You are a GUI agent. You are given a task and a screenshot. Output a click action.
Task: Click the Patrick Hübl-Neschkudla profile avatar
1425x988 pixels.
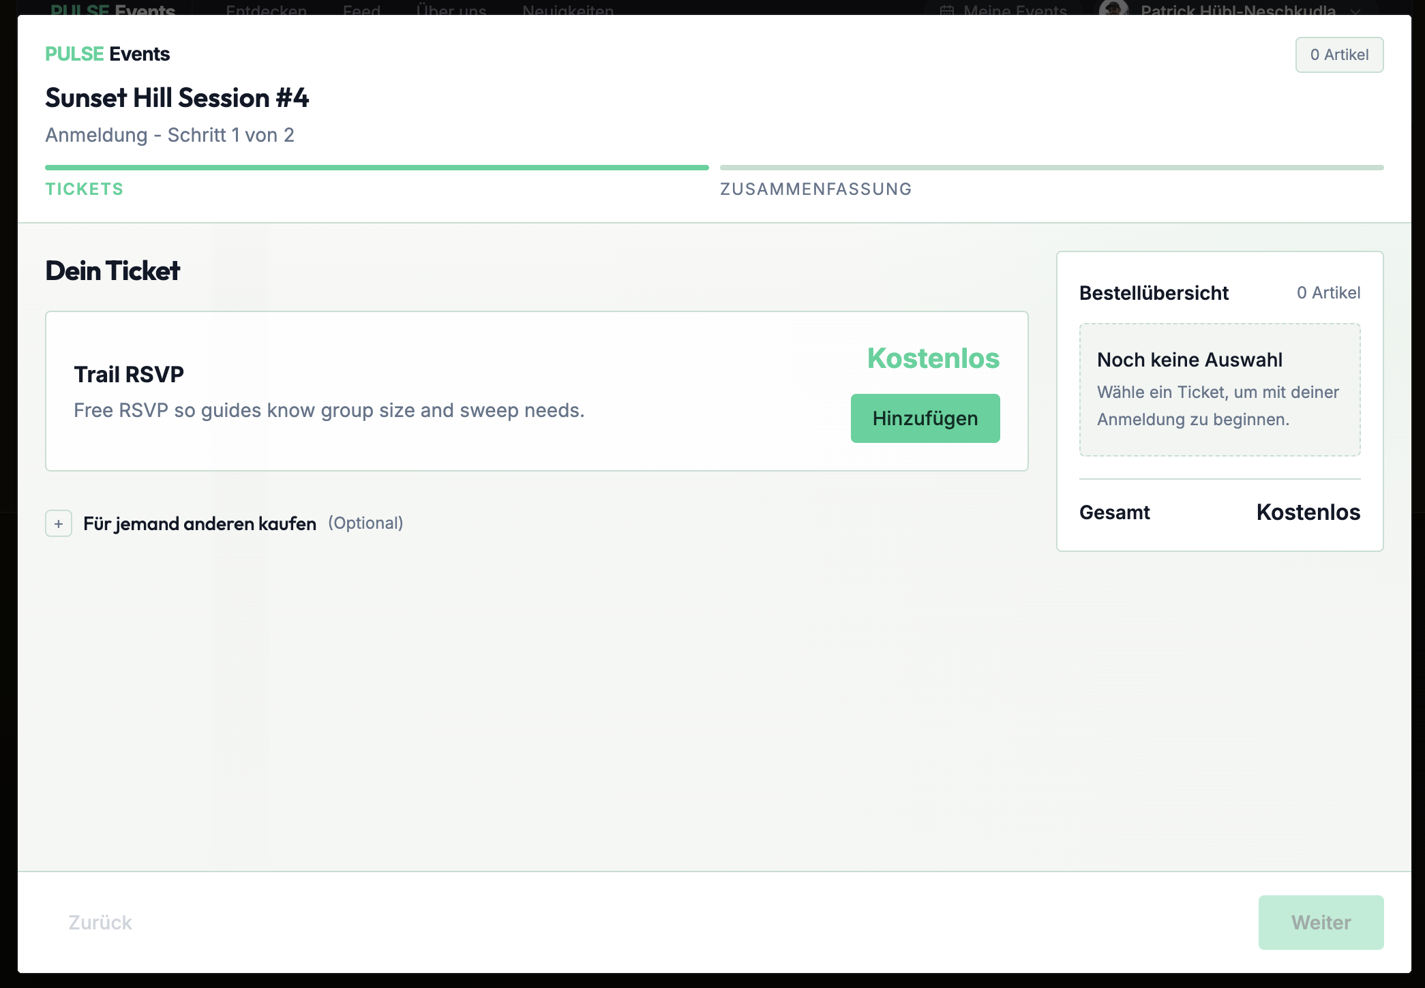coord(1113,9)
